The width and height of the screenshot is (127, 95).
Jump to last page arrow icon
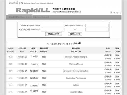pos(79,43)
